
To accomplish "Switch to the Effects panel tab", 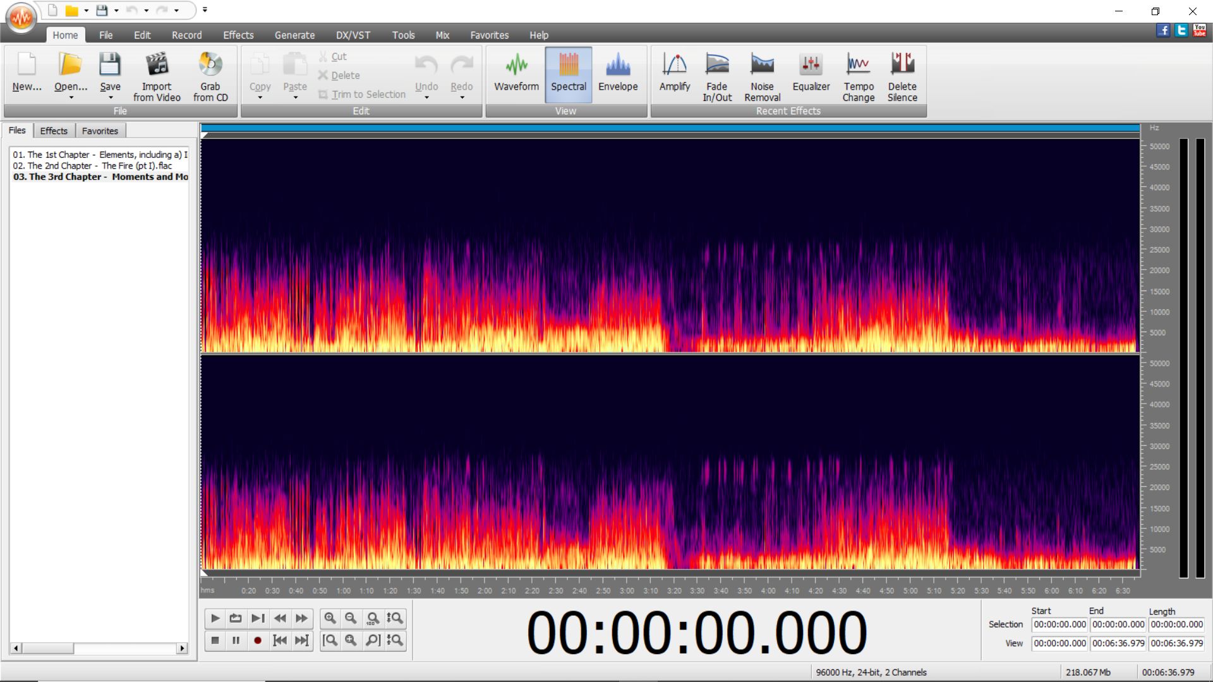I will click(54, 131).
